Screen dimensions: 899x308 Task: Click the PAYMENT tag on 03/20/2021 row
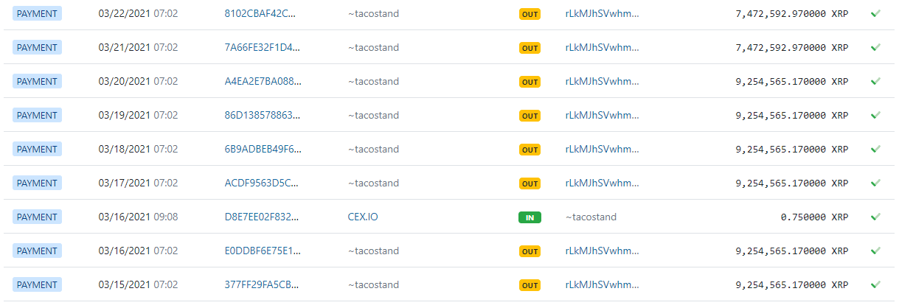(x=37, y=81)
